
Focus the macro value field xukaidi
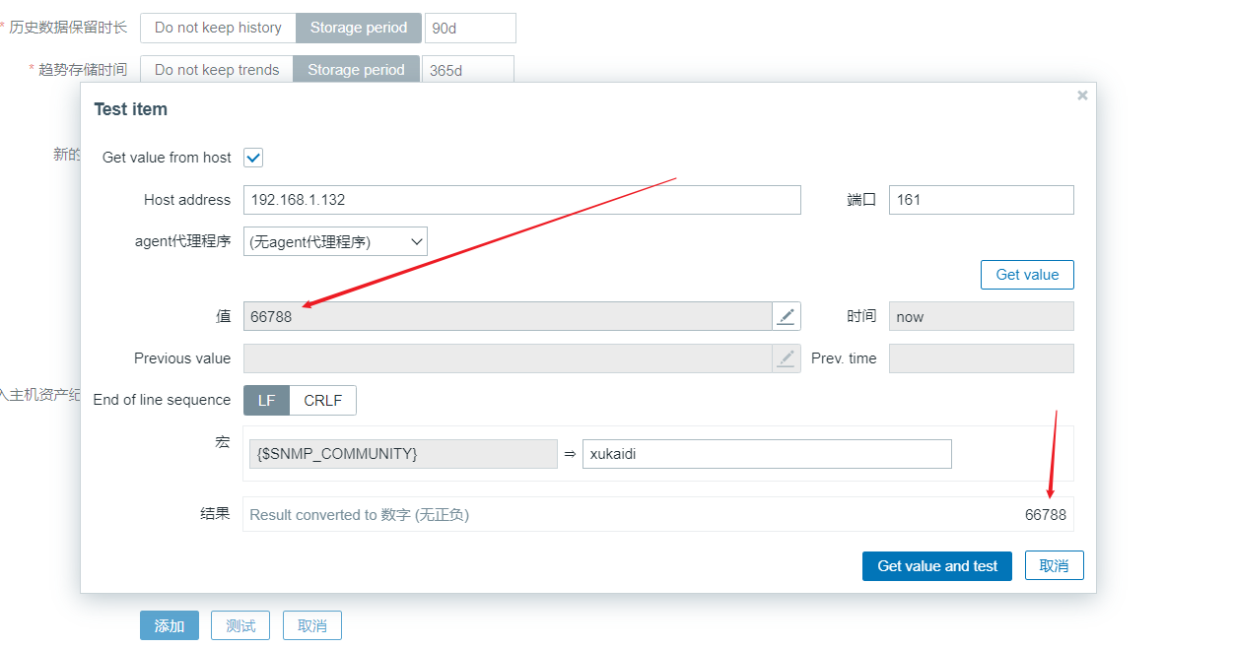(767, 454)
